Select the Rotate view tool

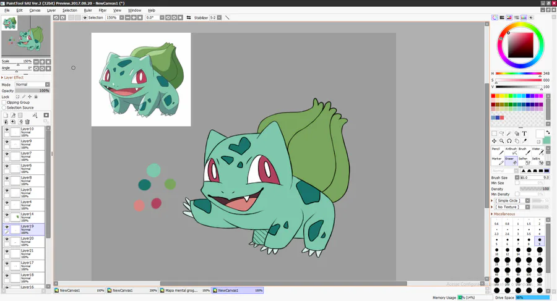tap(509, 141)
